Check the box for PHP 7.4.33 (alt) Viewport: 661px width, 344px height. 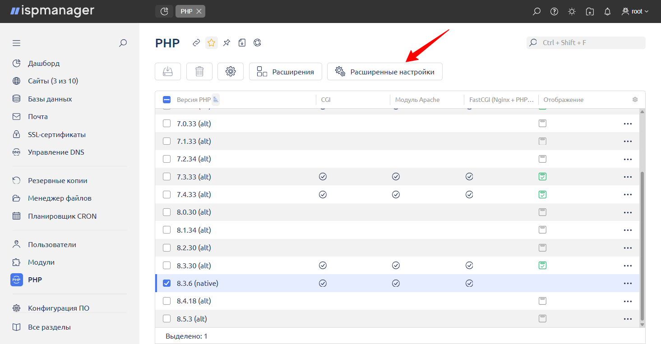[x=166, y=194]
